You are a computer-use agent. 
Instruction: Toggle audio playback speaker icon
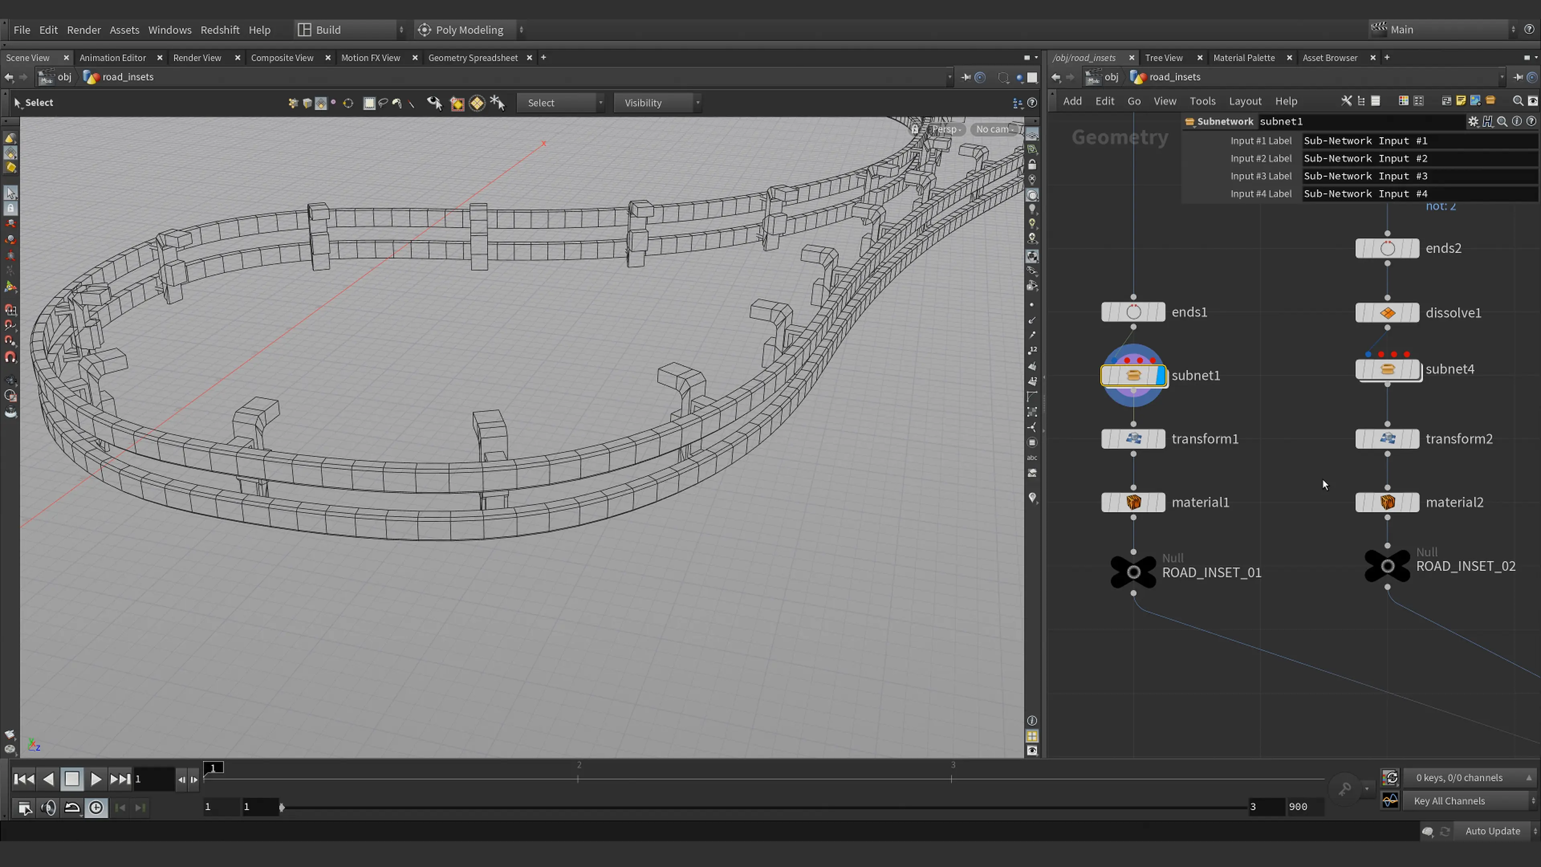(49, 808)
